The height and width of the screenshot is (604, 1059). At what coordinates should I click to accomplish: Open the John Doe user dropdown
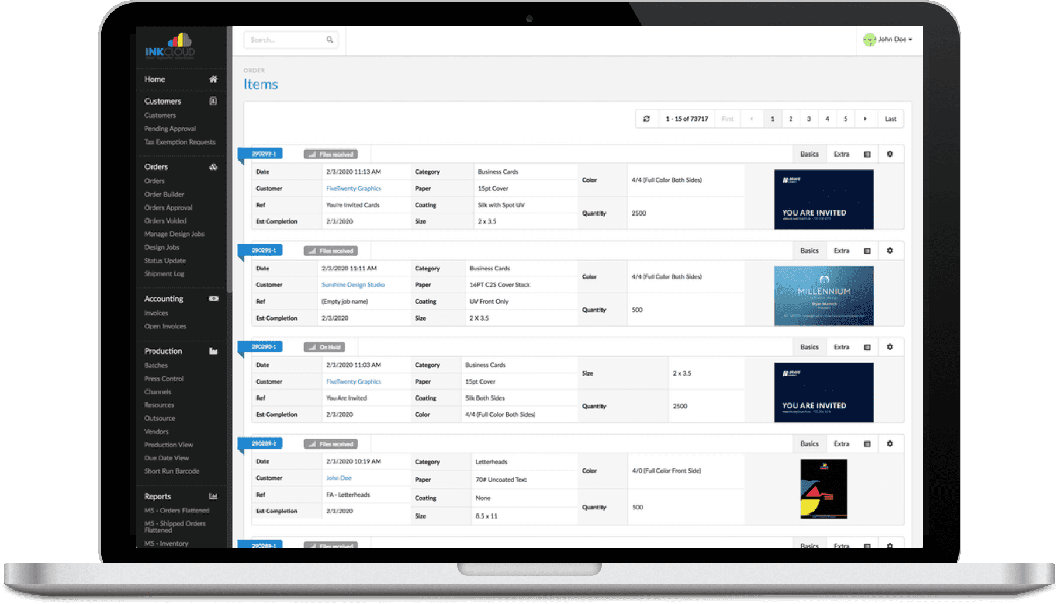888,40
